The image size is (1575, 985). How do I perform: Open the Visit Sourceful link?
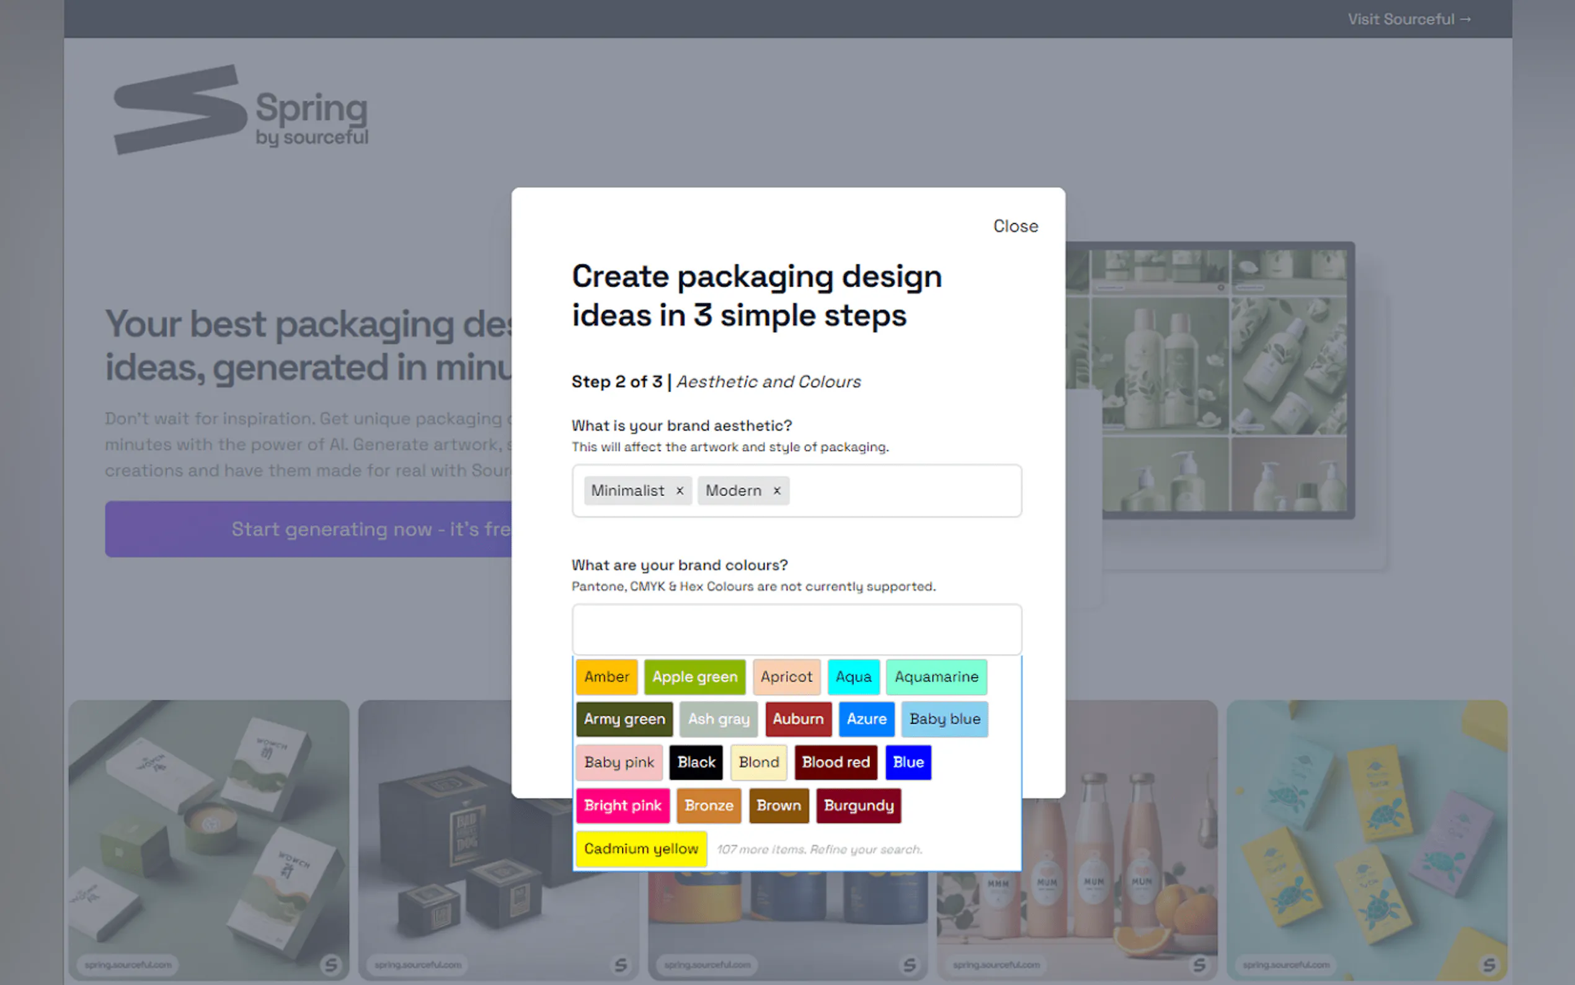1409,19
